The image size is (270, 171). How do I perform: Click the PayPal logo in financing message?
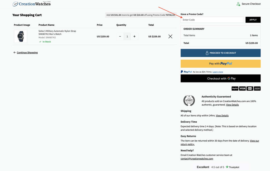186,72
